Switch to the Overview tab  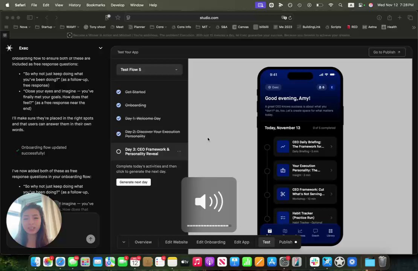143,242
